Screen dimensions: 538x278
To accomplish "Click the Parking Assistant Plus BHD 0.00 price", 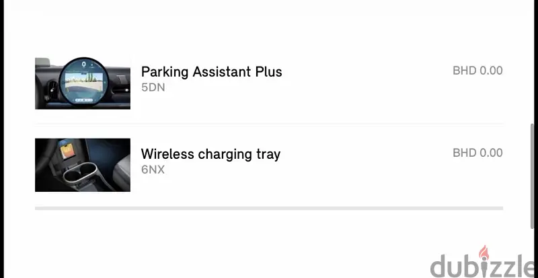I will pyautogui.click(x=477, y=71).
